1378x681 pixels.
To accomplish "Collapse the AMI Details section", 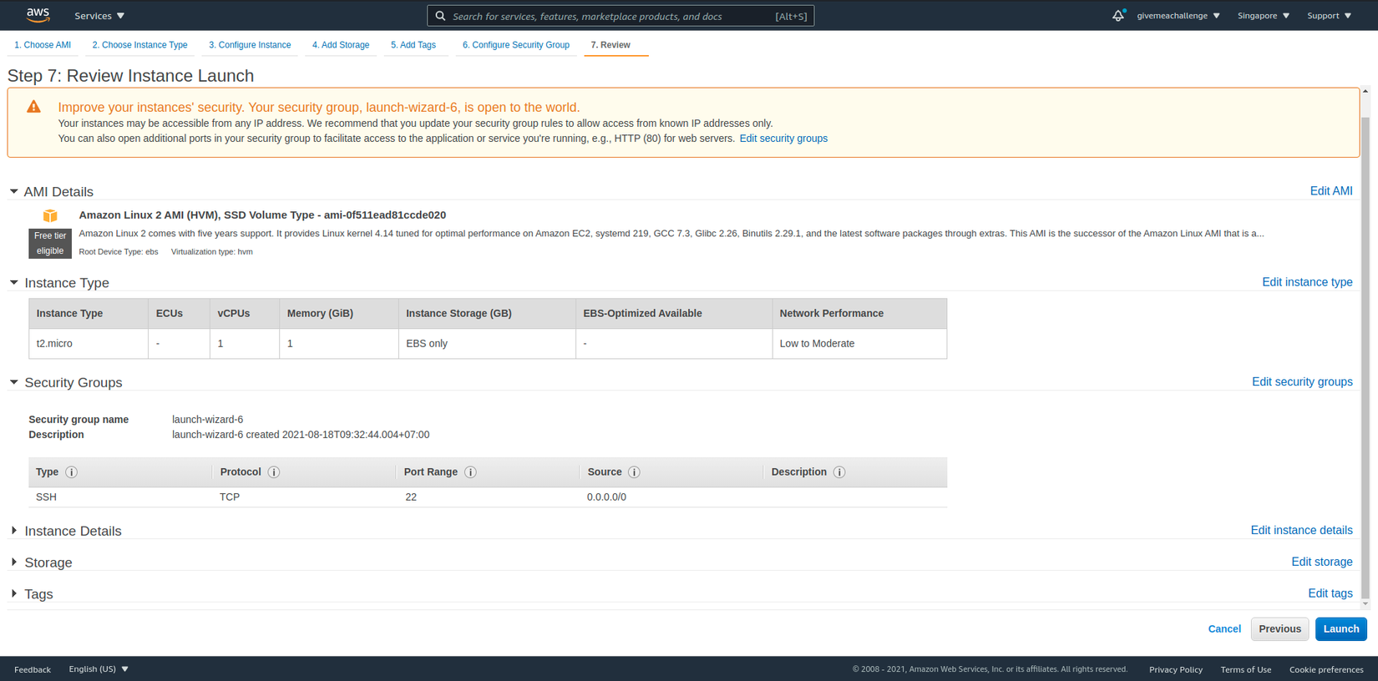I will pyautogui.click(x=13, y=192).
